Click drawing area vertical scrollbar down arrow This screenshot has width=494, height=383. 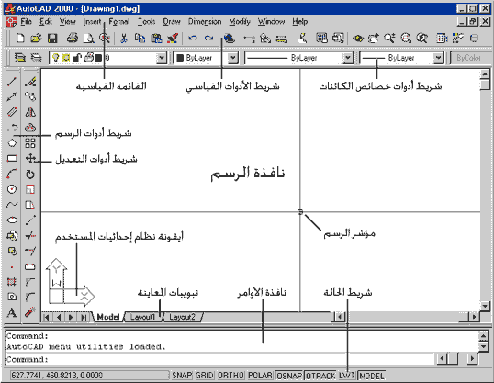tap(485, 306)
